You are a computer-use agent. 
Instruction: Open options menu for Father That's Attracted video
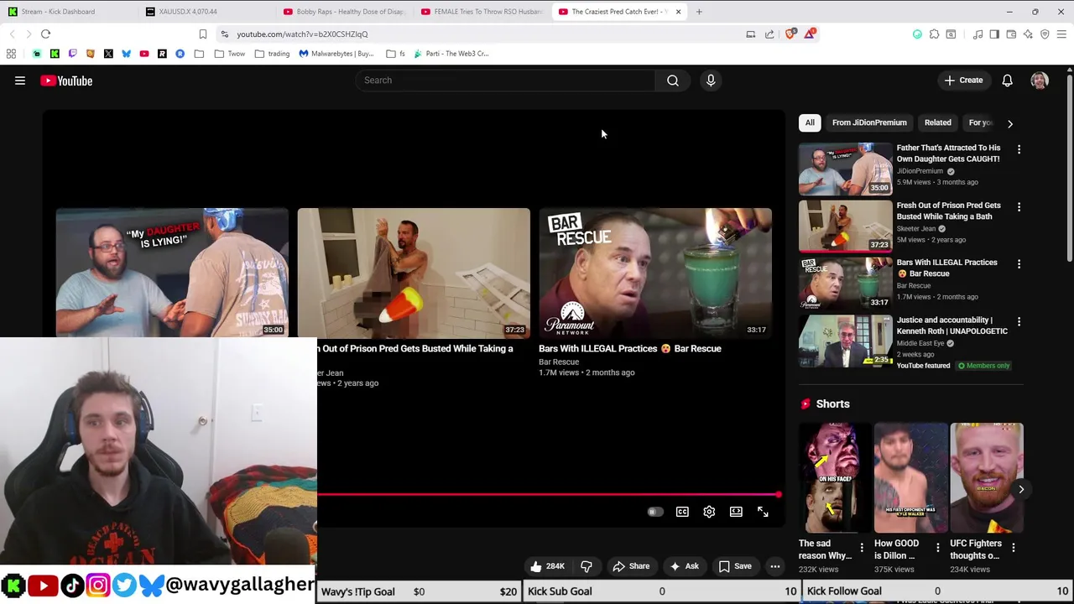[1019, 149]
